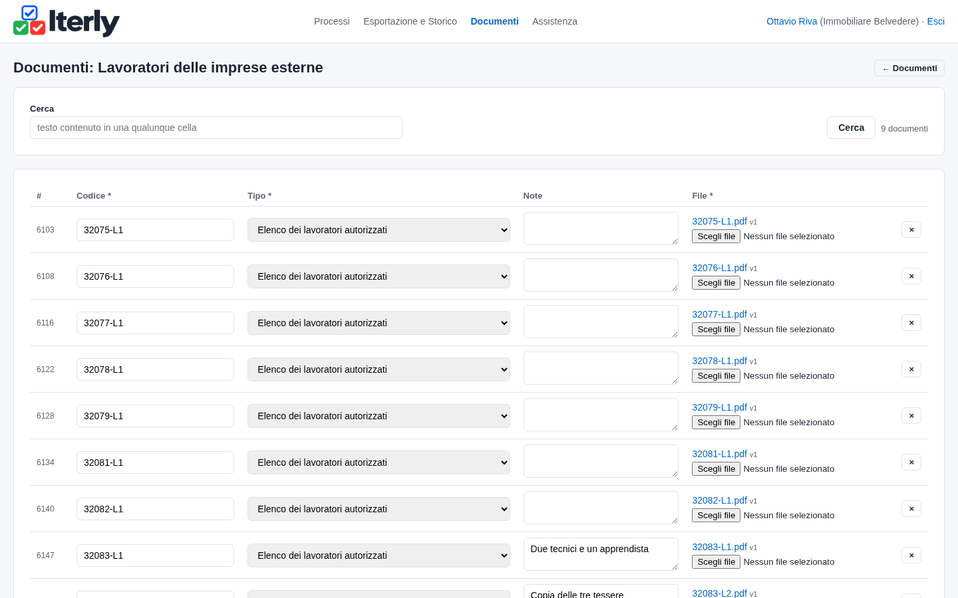Download 32078-L1.pdf file
The width and height of the screenshot is (958, 598).
[719, 361]
